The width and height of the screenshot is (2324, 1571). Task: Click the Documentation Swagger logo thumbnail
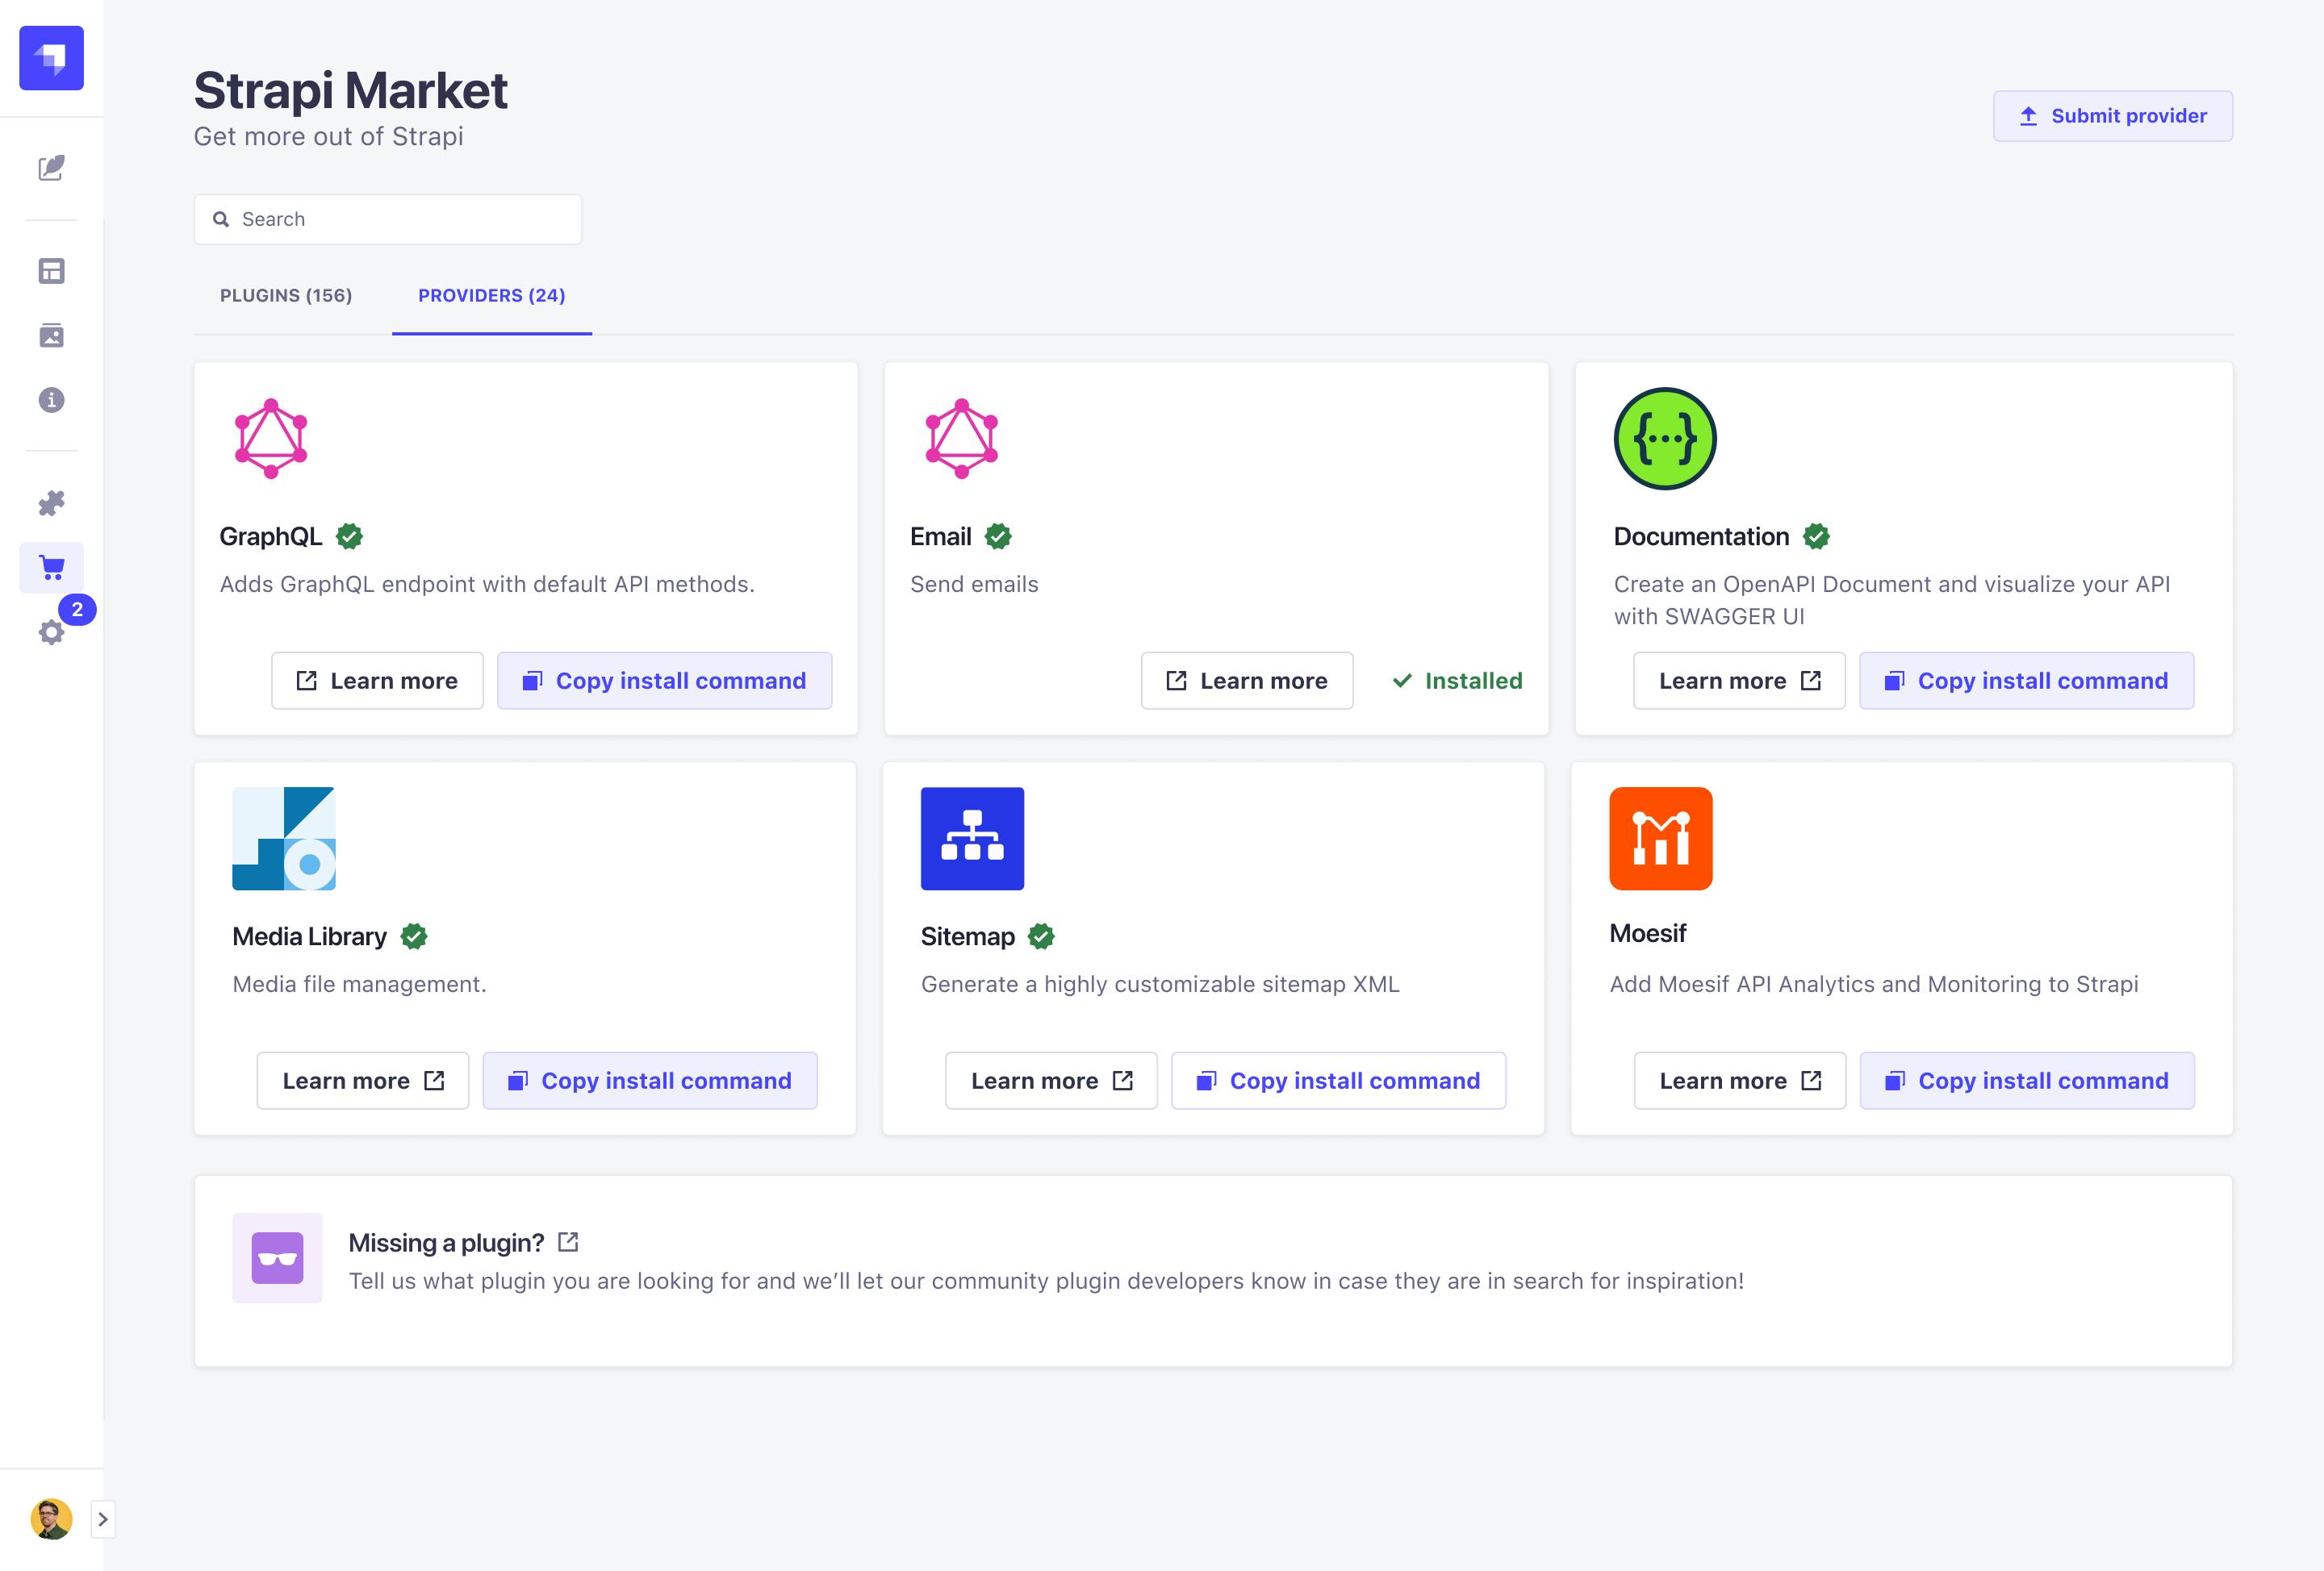click(x=1664, y=439)
